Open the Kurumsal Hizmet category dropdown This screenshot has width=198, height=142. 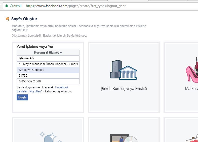48,53
